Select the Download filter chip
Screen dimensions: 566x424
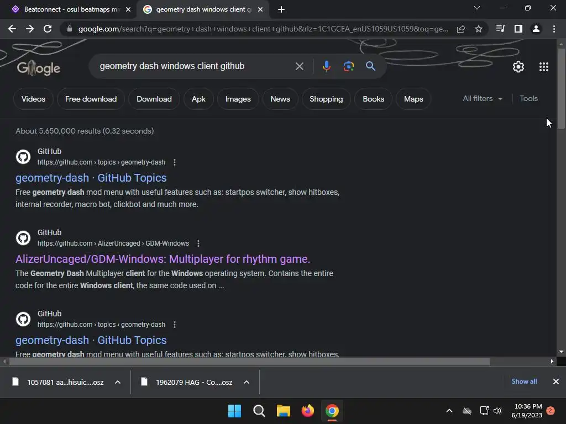[154, 99]
